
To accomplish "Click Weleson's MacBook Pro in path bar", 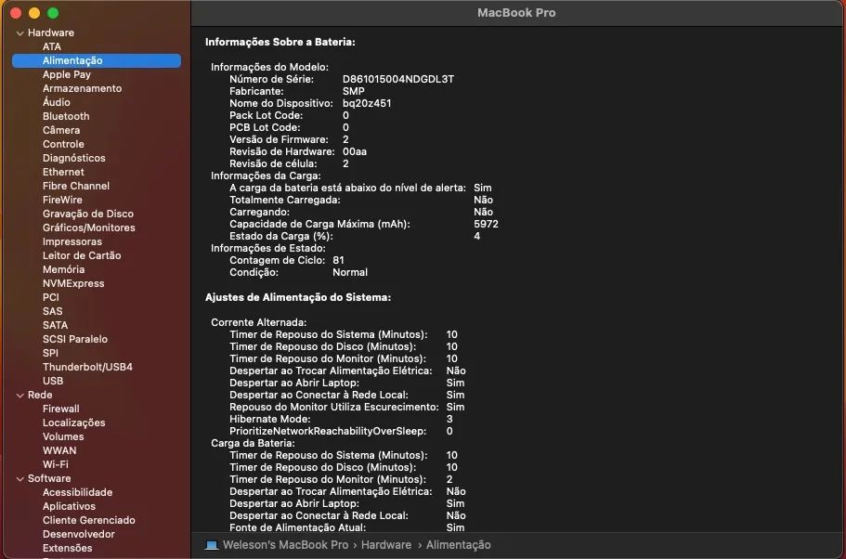I will tap(285, 545).
